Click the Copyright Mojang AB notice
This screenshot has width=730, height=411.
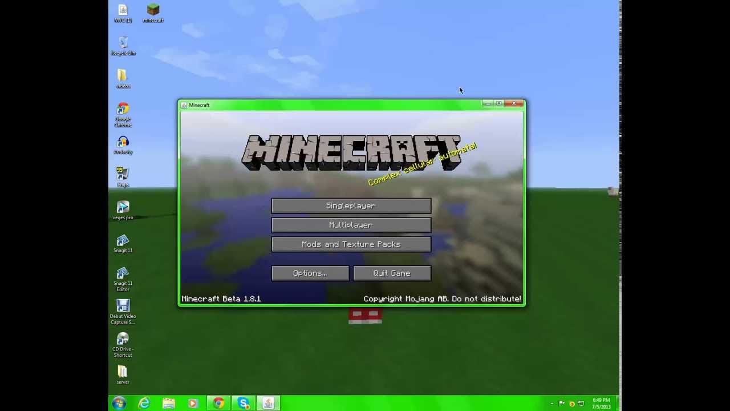442,299
